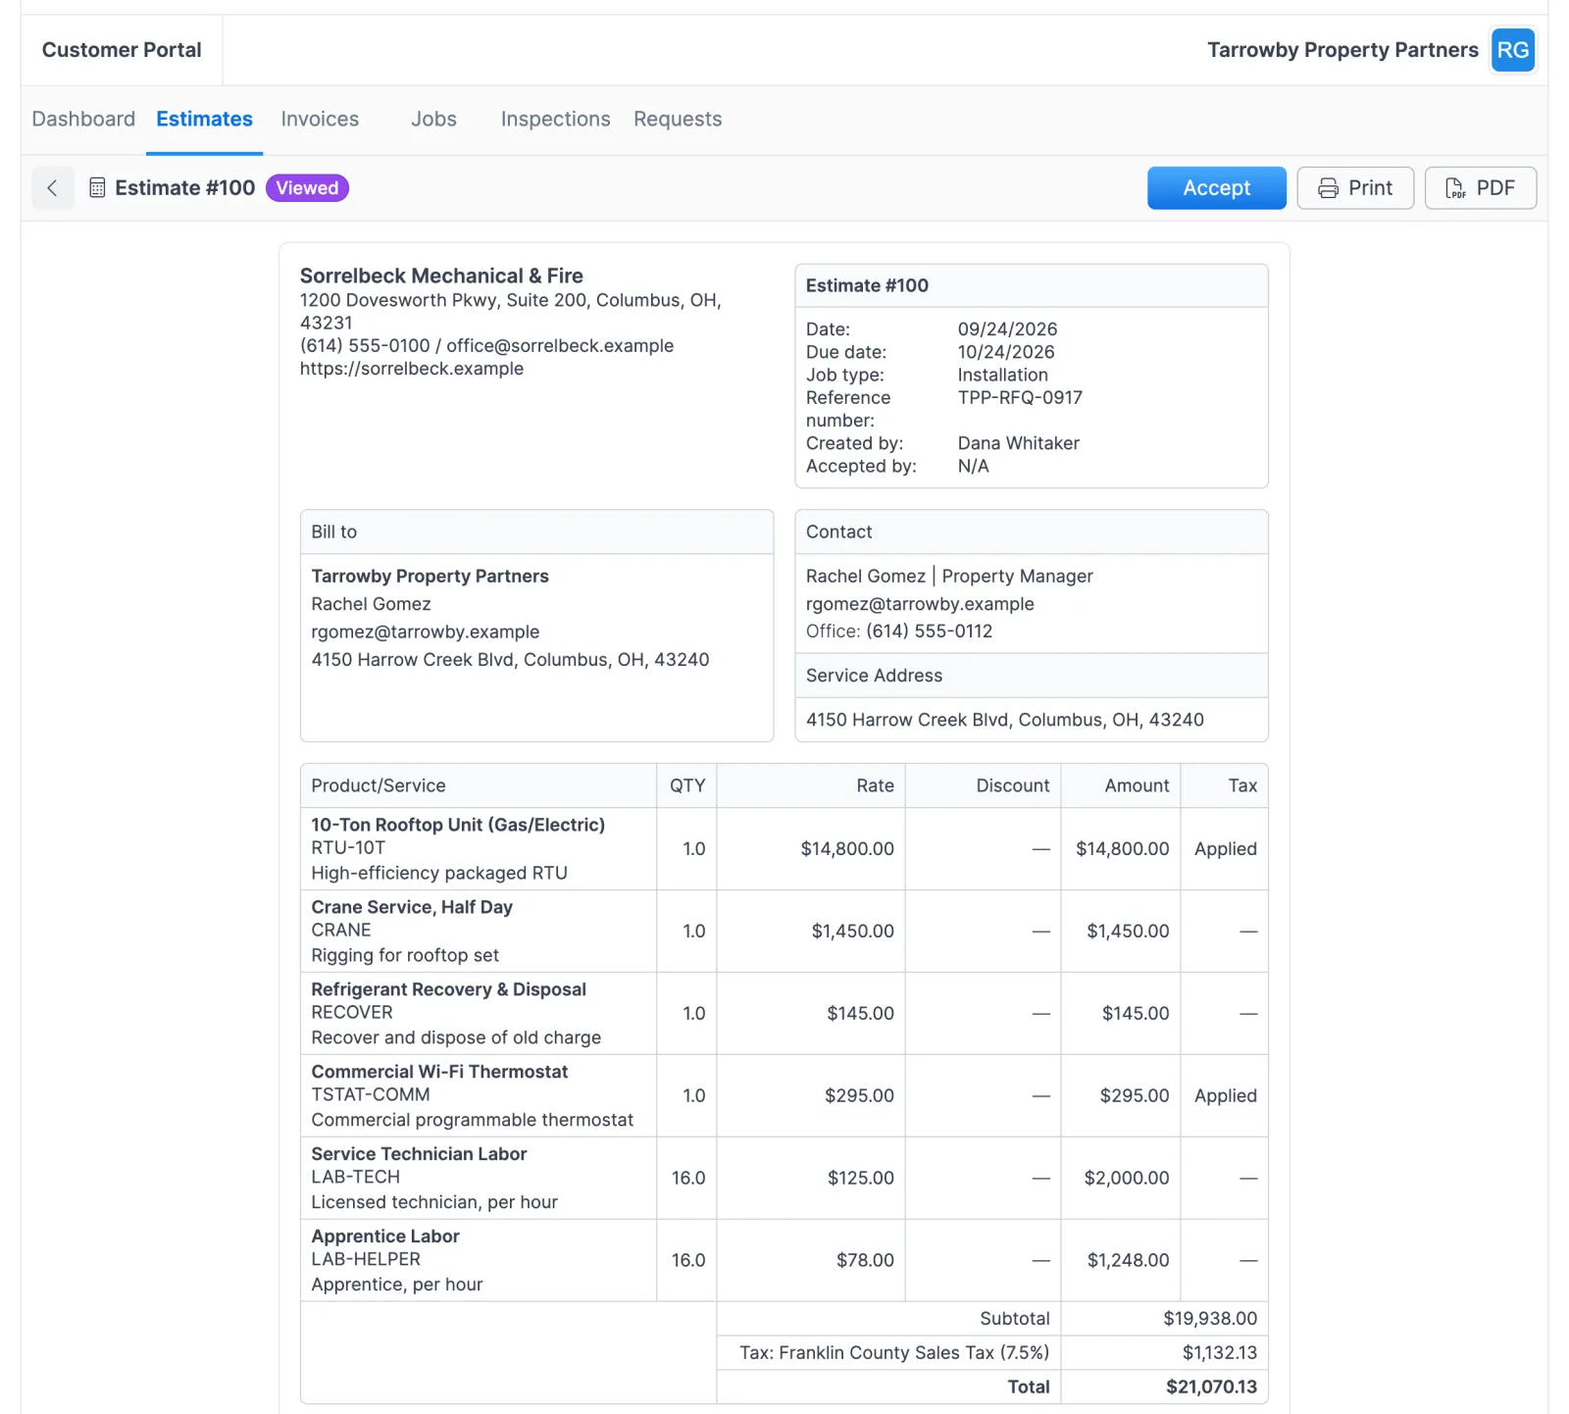Click the Total $21,070.13

[1211, 1388]
